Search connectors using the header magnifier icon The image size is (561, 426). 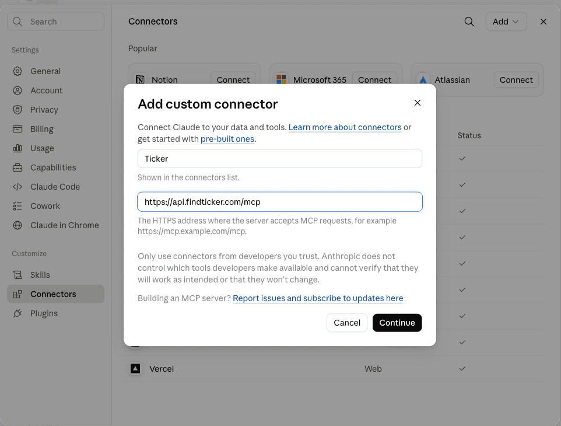click(x=469, y=22)
